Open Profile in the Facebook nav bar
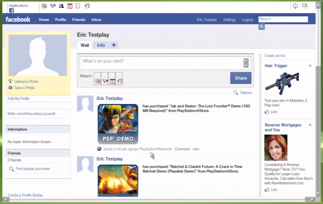Image resolution: width=323 pixels, height=204 pixels. 61,20
